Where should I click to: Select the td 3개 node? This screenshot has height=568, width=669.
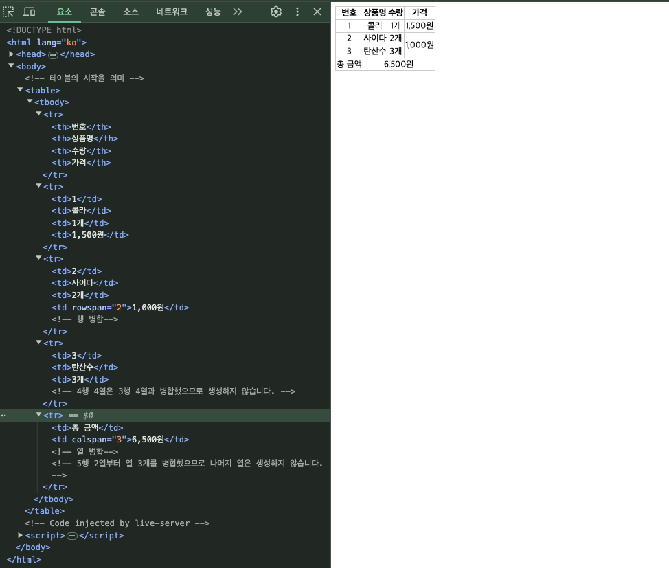[x=80, y=379]
